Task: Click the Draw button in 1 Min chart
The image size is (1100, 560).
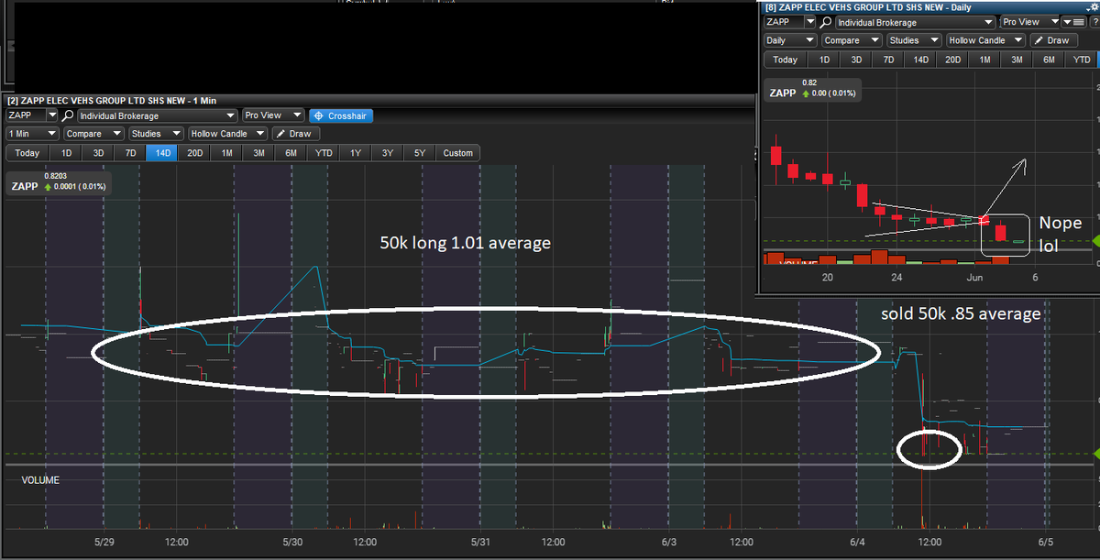Action: pyautogui.click(x=296, y=134)
